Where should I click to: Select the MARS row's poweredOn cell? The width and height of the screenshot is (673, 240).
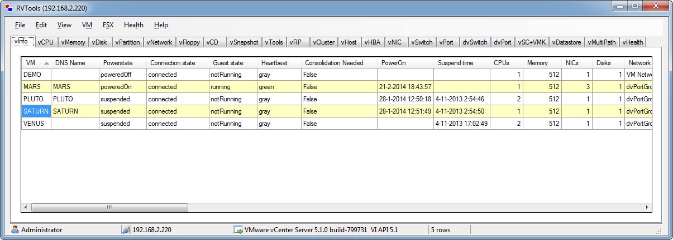click(x=122, y=87)
